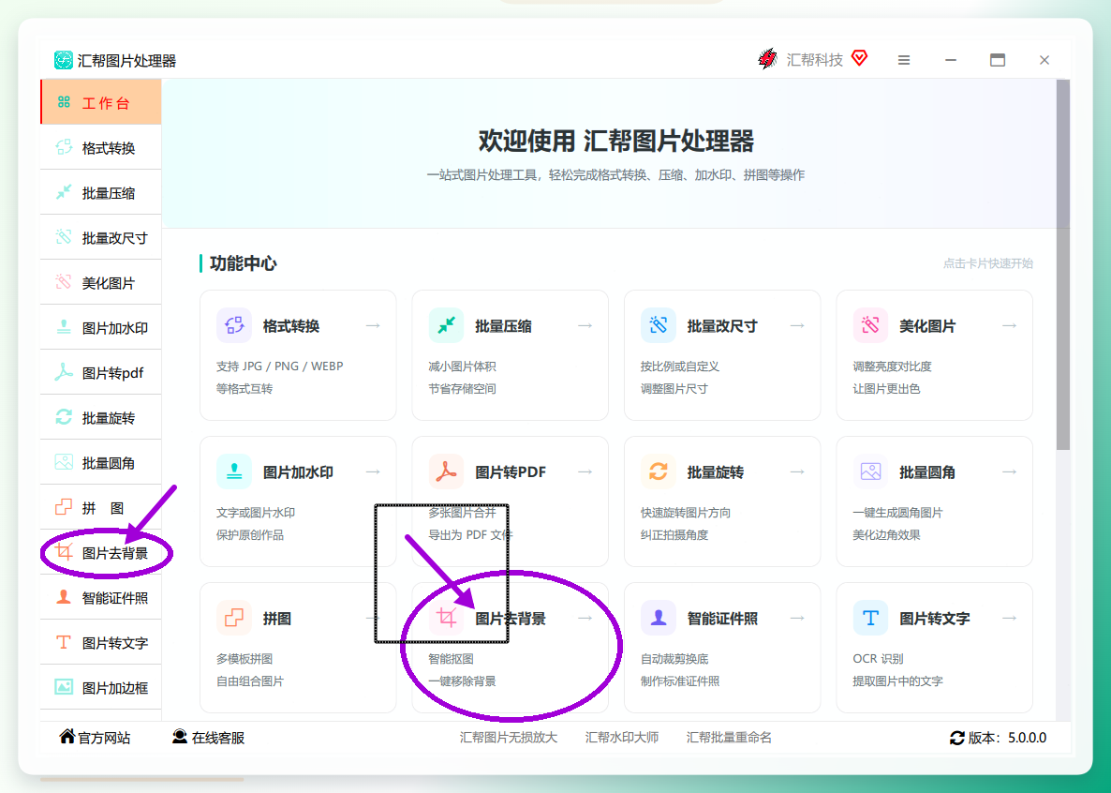Open 汇帮图片无损放大 link
Viewport: 1111px width, 793px height.
coord(509,738)
